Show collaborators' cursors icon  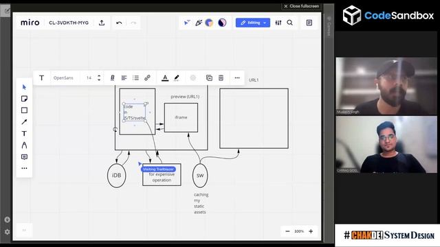click(x=187, y=23)
